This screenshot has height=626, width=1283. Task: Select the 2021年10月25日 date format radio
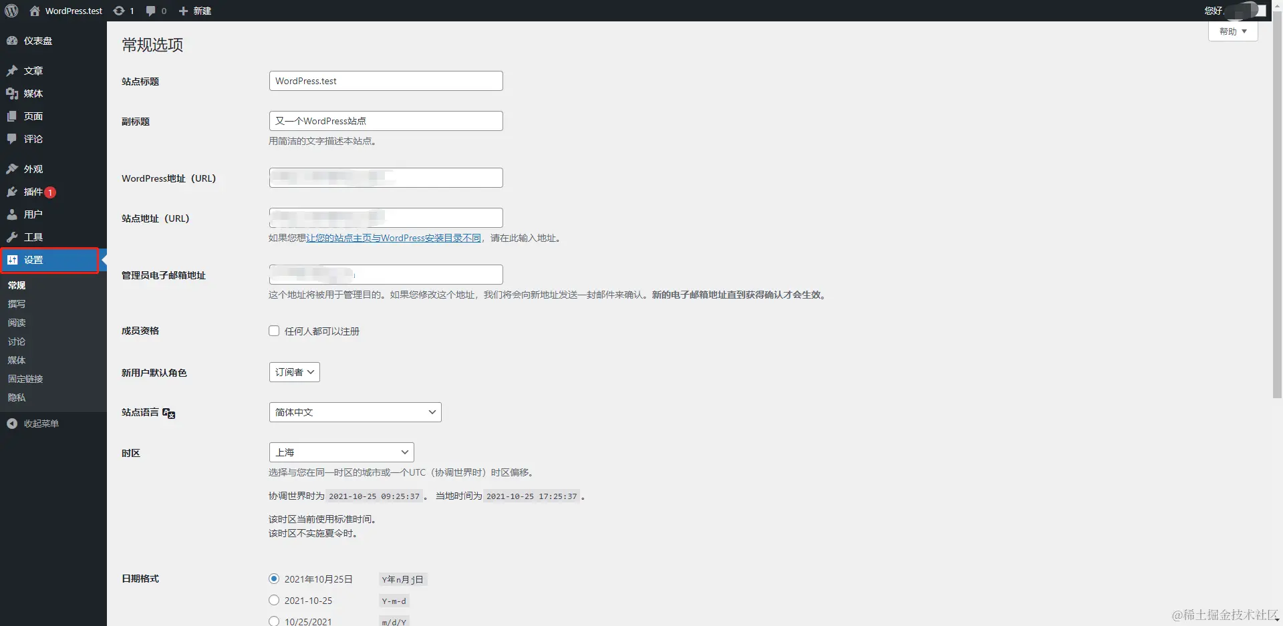[274, 579]
